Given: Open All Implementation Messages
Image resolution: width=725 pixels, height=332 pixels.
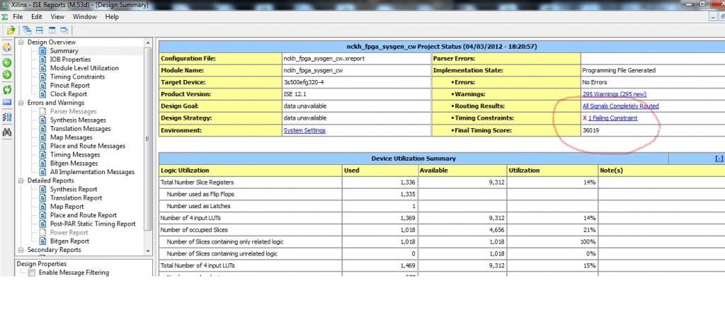Looking at the screenshot, I should pyautogui.click(x=92, y=171).
